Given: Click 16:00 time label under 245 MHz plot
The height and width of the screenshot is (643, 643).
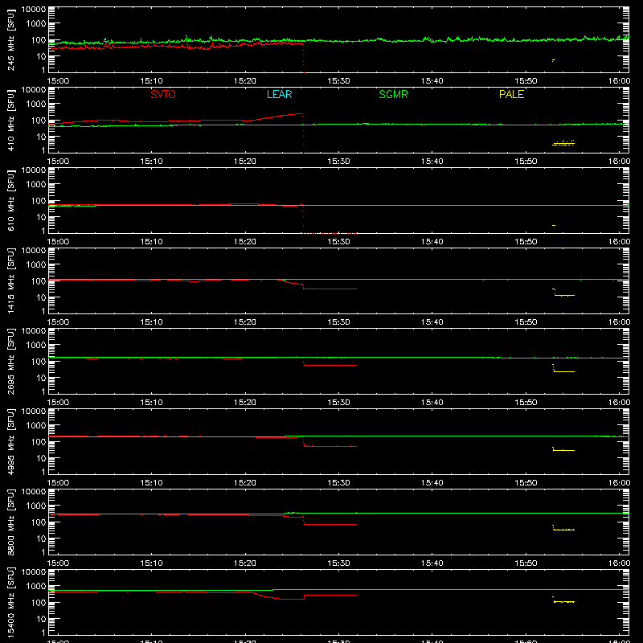Looking at the screenshot, I should coord(619,81).
